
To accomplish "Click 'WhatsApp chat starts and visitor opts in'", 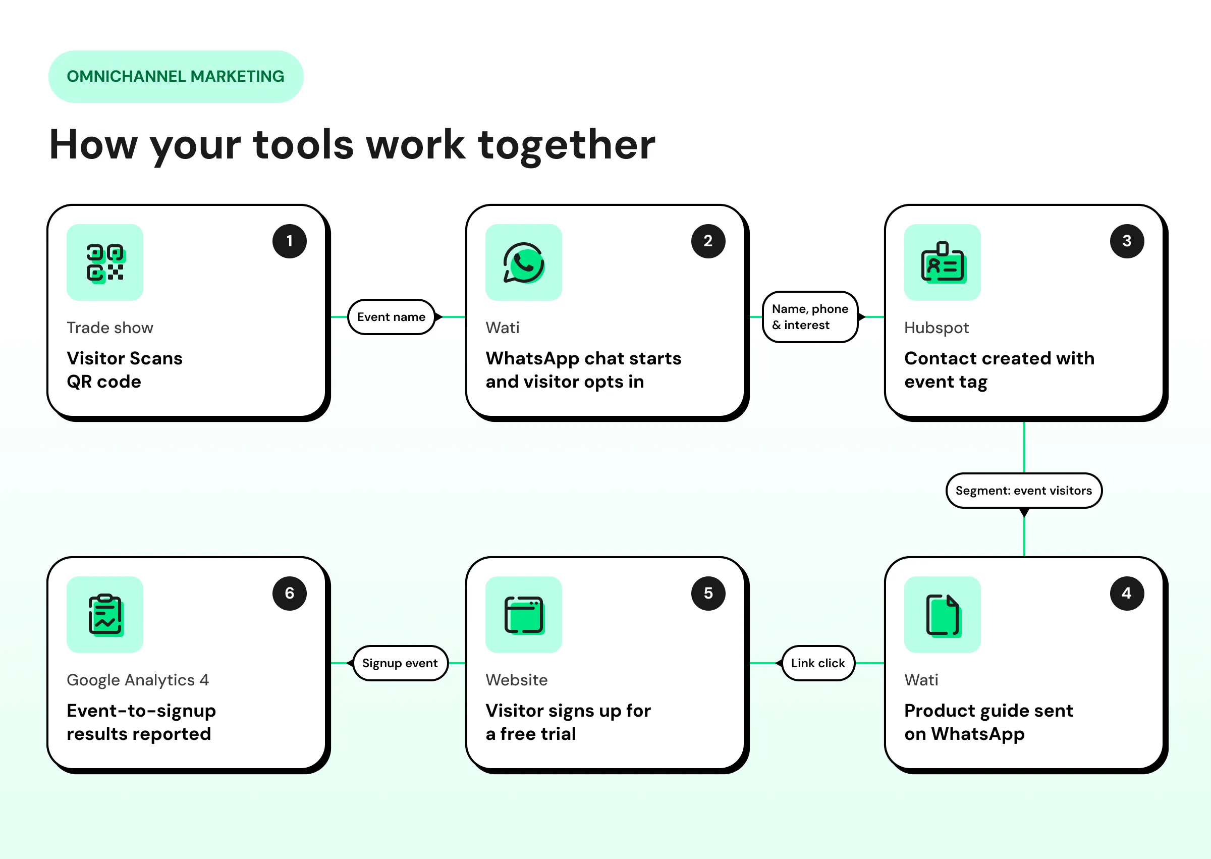I will [583, 370].
